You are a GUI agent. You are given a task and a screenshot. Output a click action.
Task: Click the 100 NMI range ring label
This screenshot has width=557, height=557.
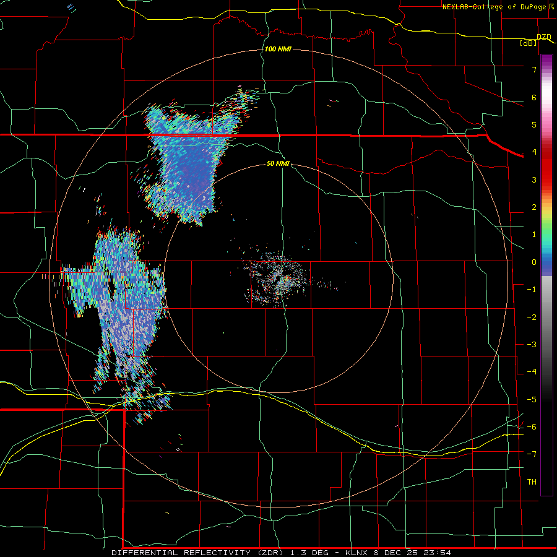tap(278, 49)
